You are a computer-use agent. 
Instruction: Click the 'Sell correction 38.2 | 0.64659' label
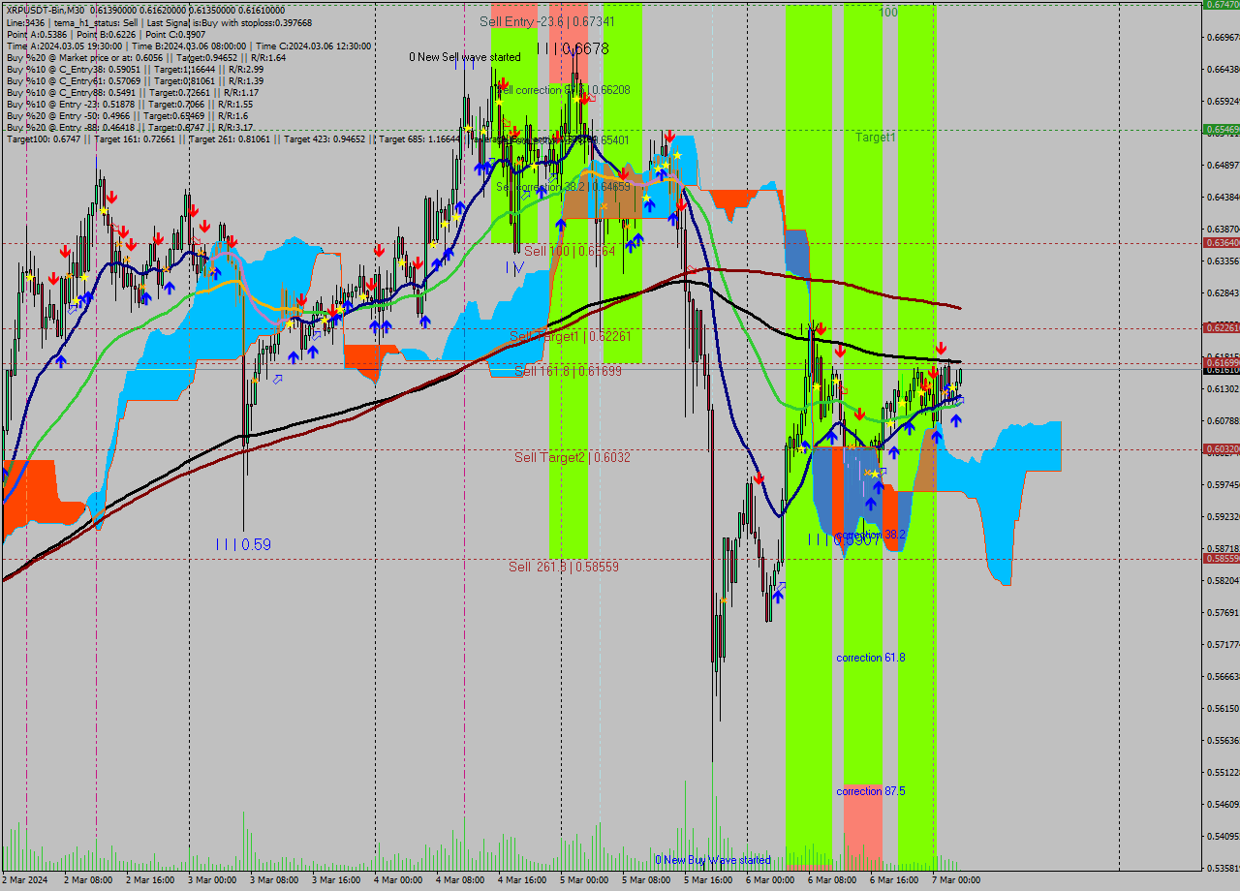tap(563, 187)
